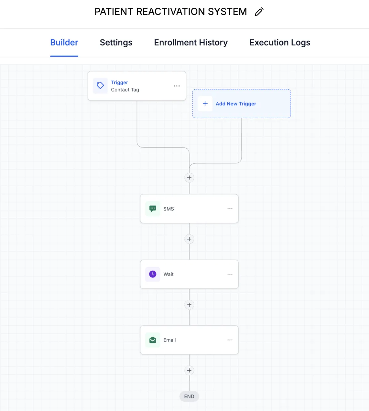Open the Trigger card options menu
Screen dimensions: 369x411
tap(177, 86)
